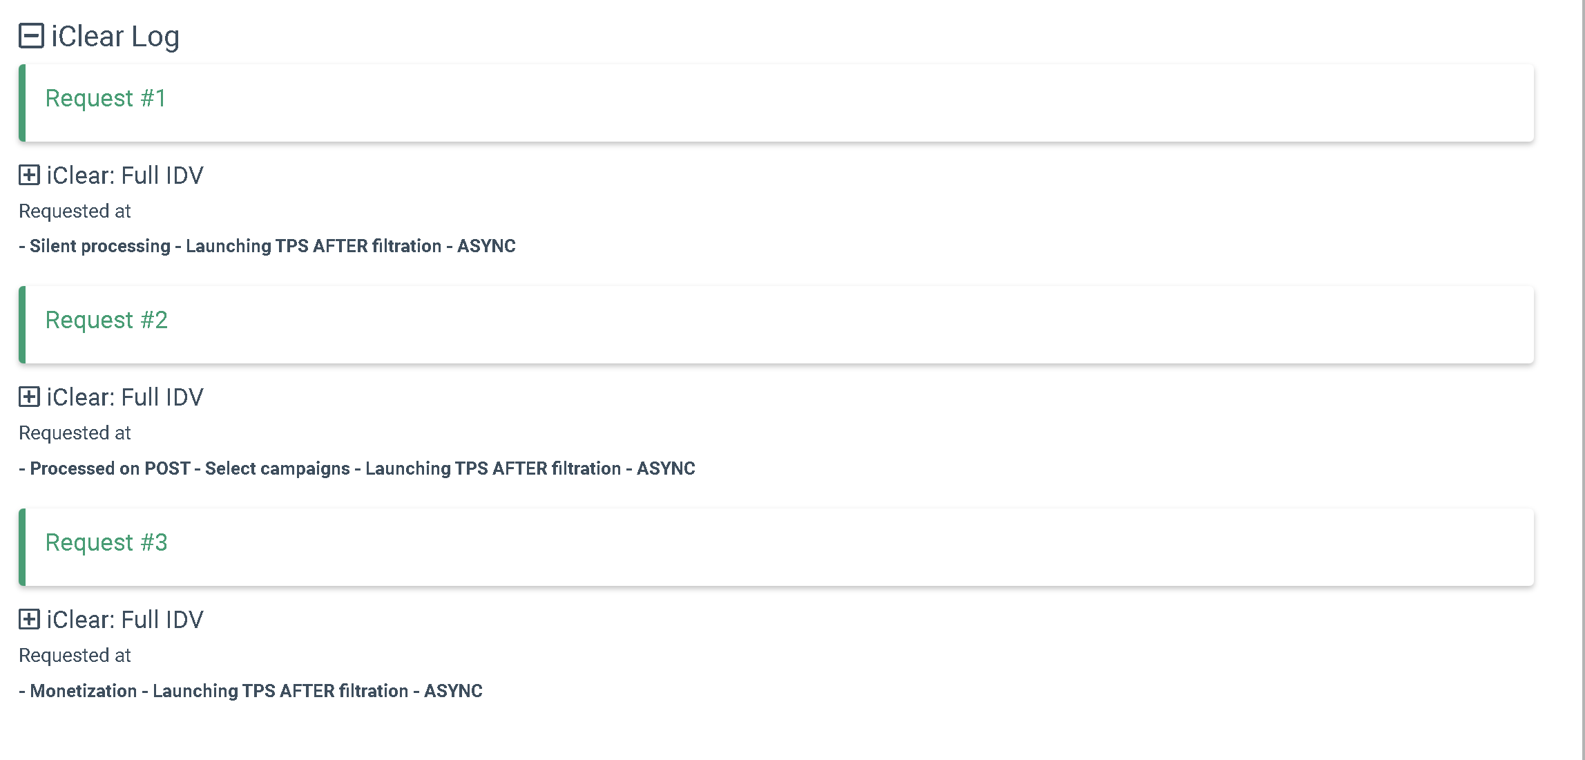Collapse the iClear Log section minus icon
The width and height of the screenshot is (1585, 760).
31,36
